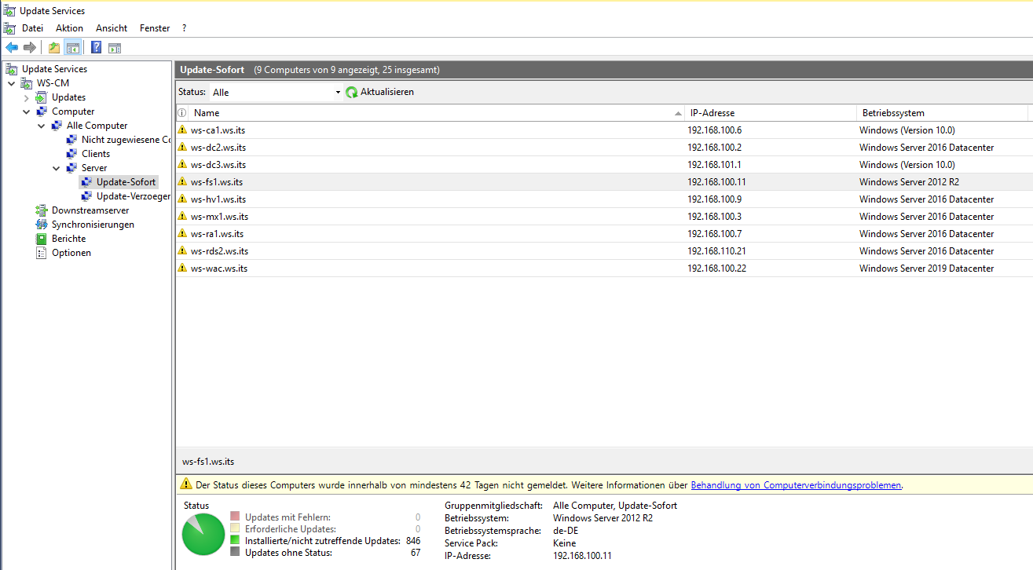Open the Aktion menu
This screenshot has height=570, width=1033.
pyautogui.click(x=69, y=28)
